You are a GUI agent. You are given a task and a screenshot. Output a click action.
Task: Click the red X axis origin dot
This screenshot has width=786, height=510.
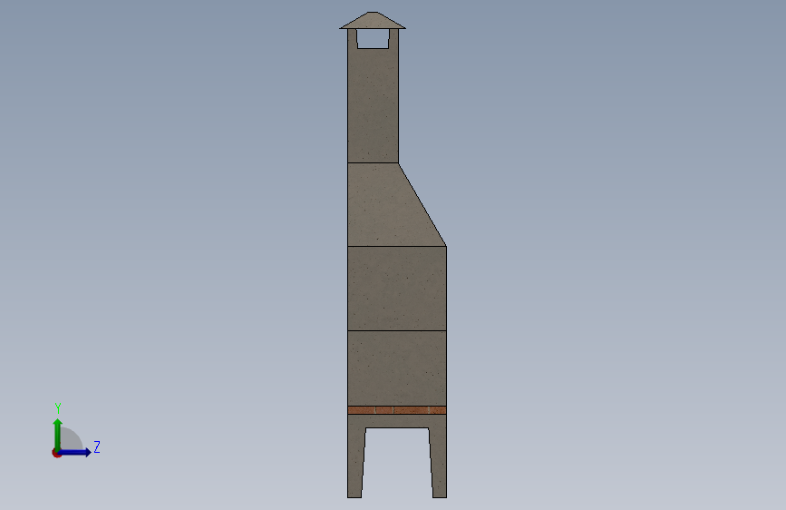(x=56, y=453)
